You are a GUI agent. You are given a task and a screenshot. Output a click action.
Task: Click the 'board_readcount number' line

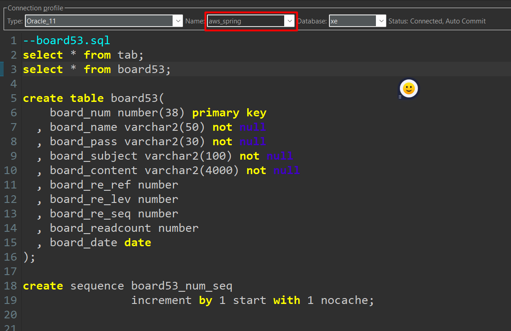coord(124,228)
